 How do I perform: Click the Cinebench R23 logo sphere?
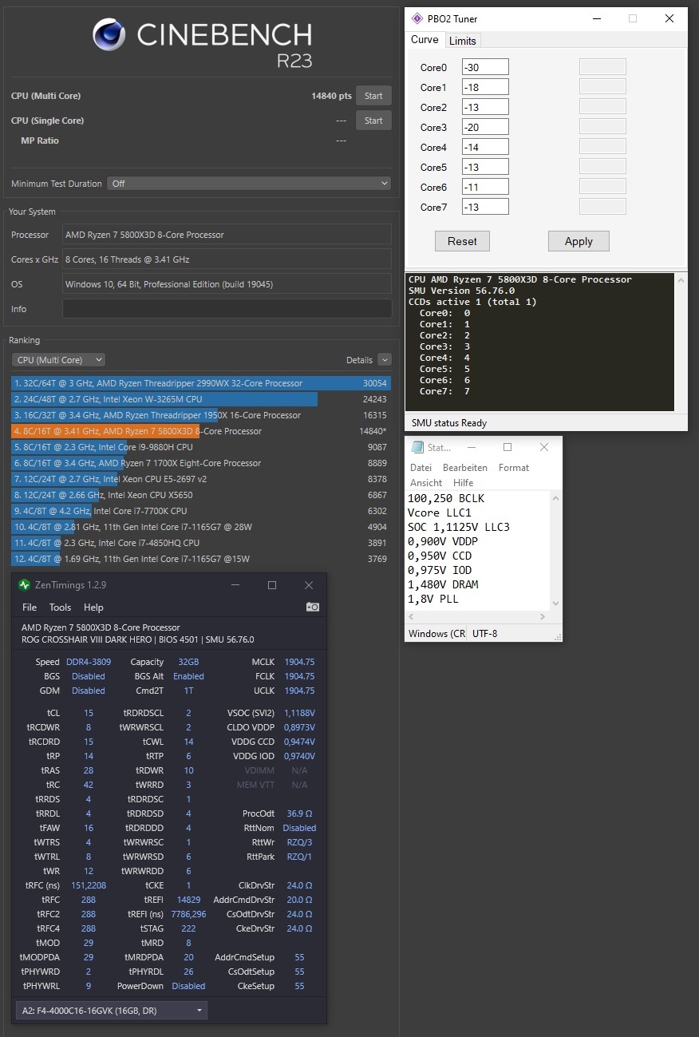click(109, 35)
